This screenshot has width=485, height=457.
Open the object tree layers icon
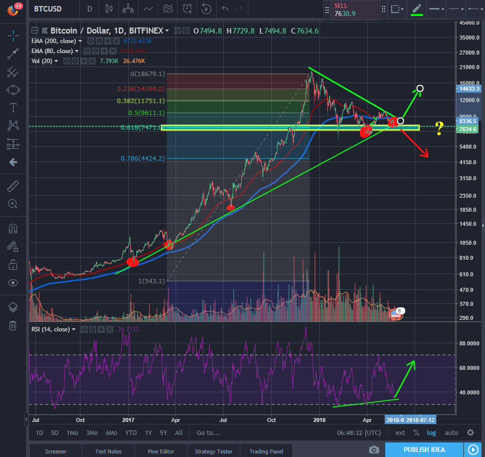coord(13,307)
